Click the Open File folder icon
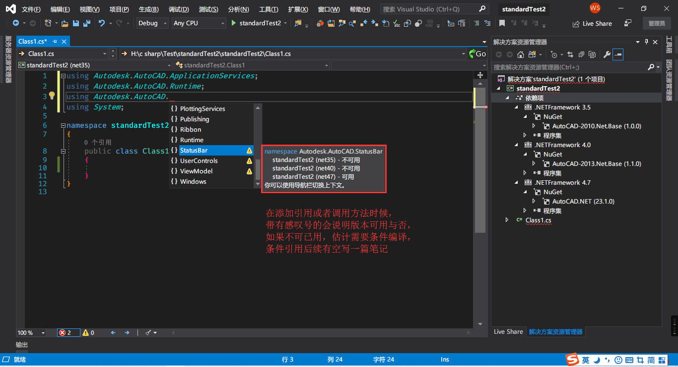 (x=66, y=23)
